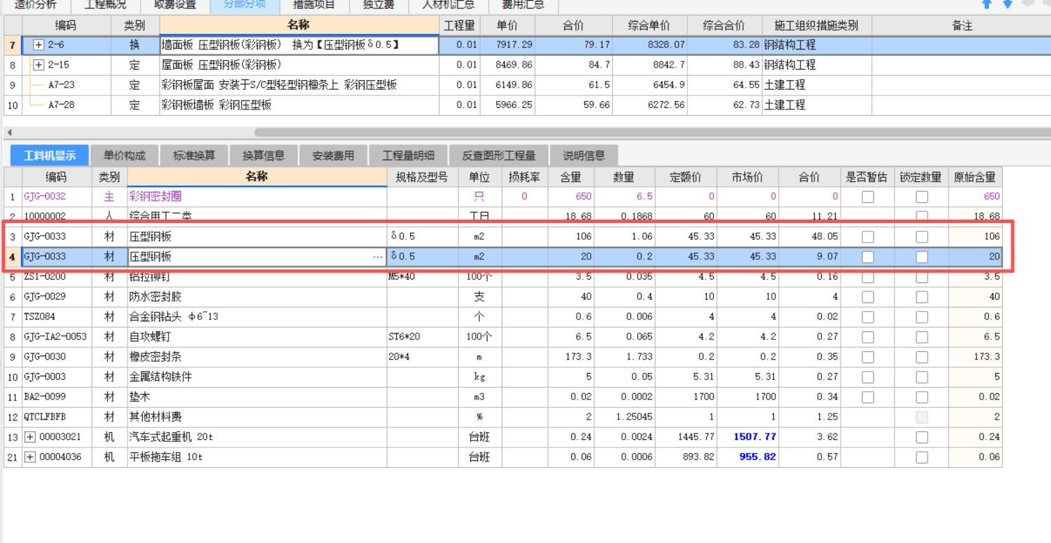Click the blue move-down arrow icon
This screenshot has width=1051, height=543.
[x=1006, y=4]
